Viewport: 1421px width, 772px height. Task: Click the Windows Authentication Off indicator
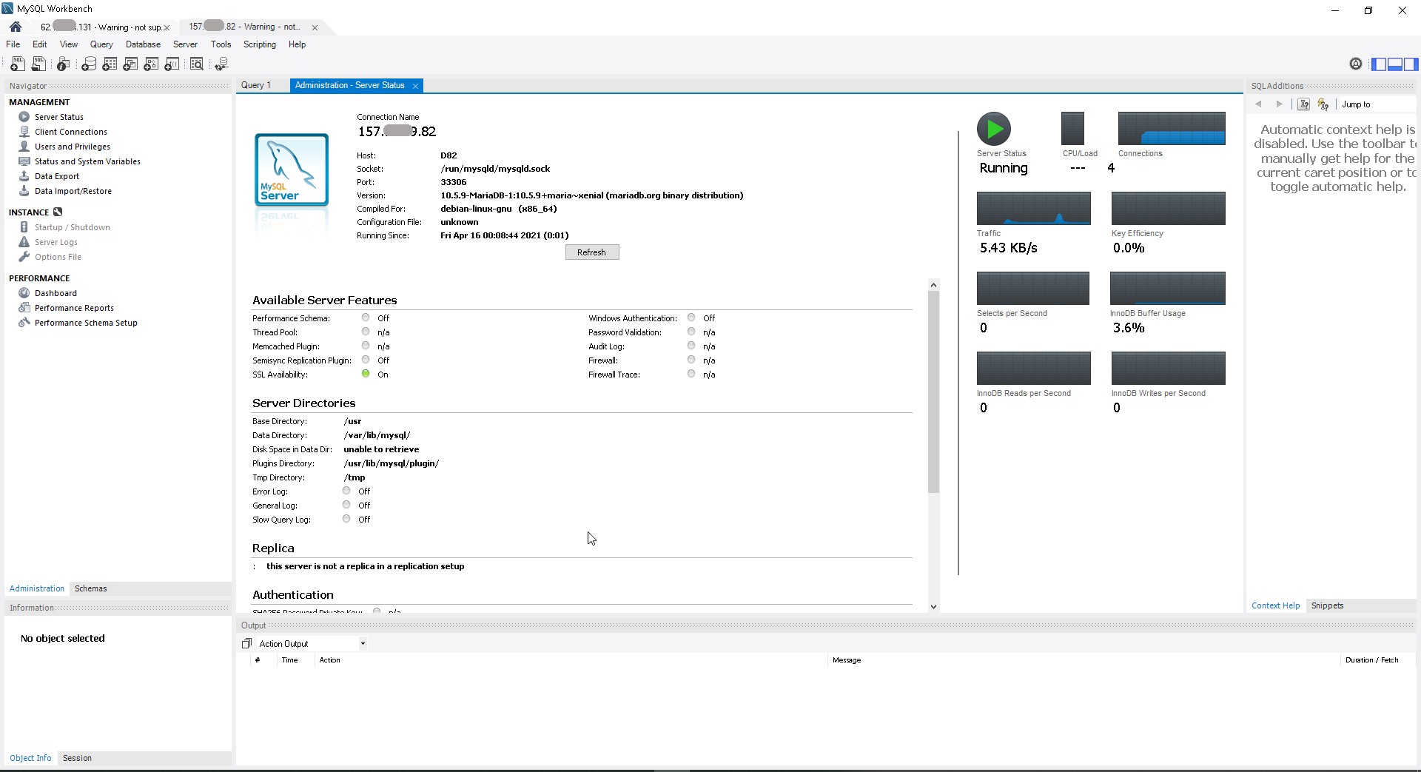pos(691,318)
